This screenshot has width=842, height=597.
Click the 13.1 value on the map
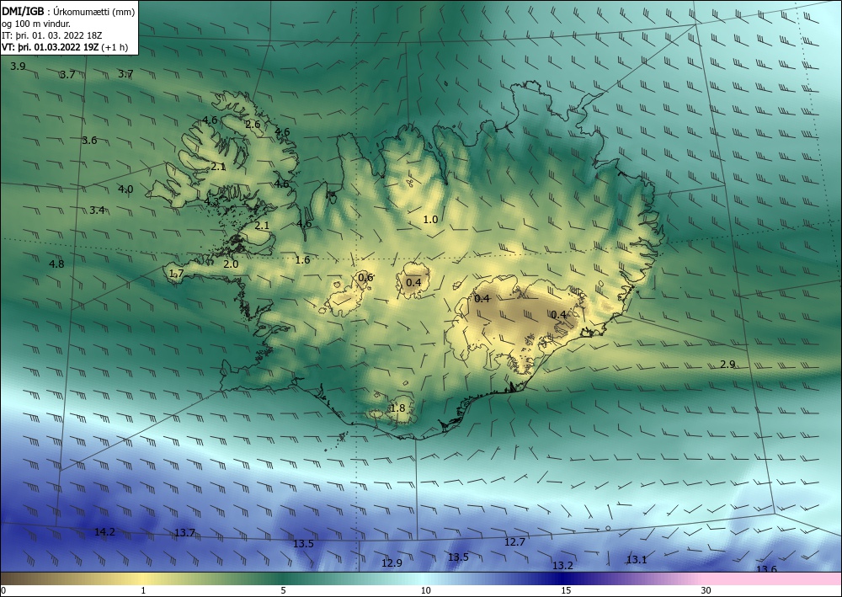click(637, 560)
